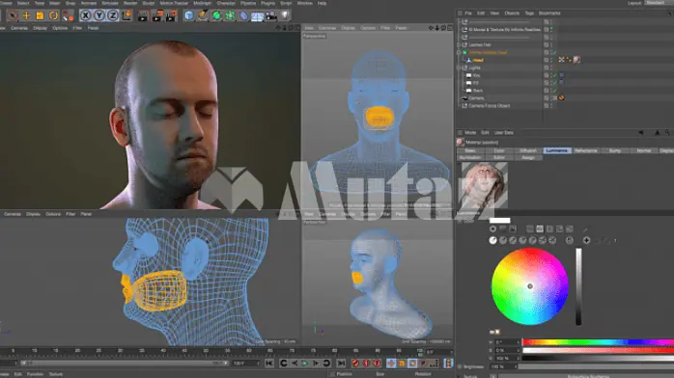The image size is (674, 378).
Task: Switch to the Luminance material tab
Action: (x=557, y=150)
